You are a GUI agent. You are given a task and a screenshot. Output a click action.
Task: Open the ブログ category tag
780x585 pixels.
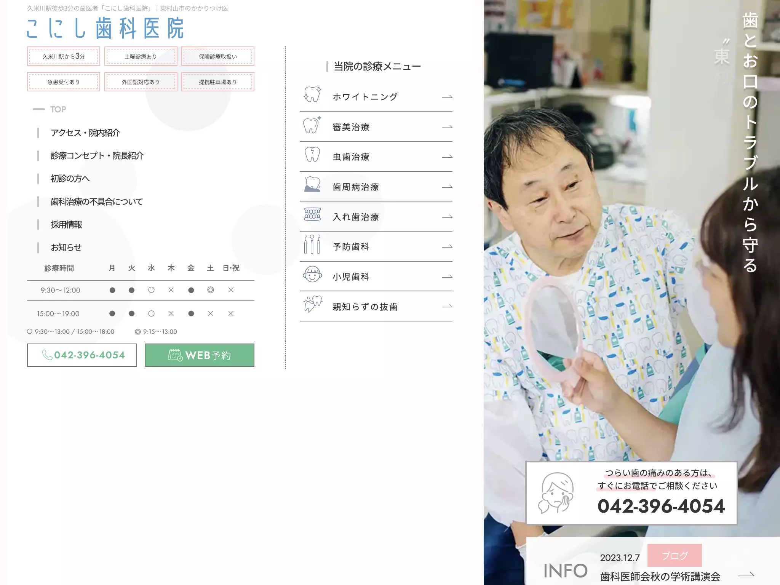click(675, 556)
